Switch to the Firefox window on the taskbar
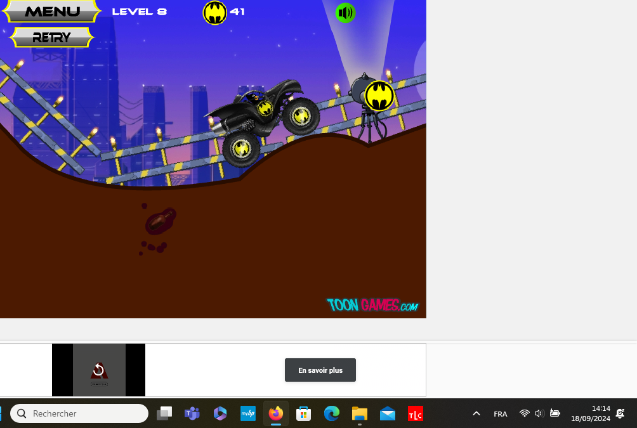Screen dimensions: 637x428 [276, 413]
